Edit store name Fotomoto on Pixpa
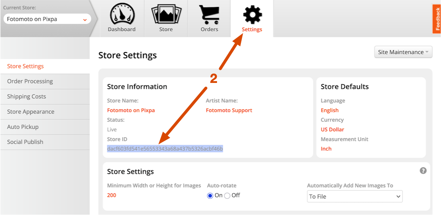Viewport: 441px width, 215px height. [131, 110]
